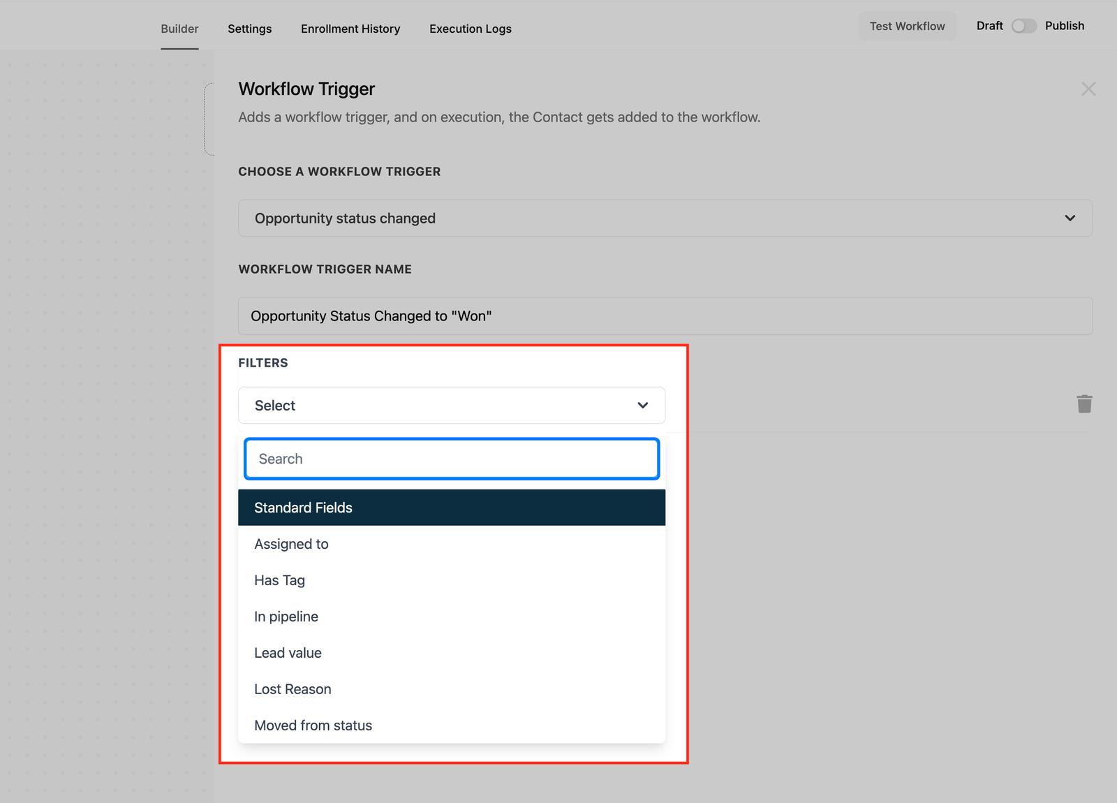Select the Has Tag filter option
This screenshot has width=1117, height=803.
279,580
